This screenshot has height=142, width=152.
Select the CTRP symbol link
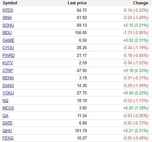click(x=8, y=70)
